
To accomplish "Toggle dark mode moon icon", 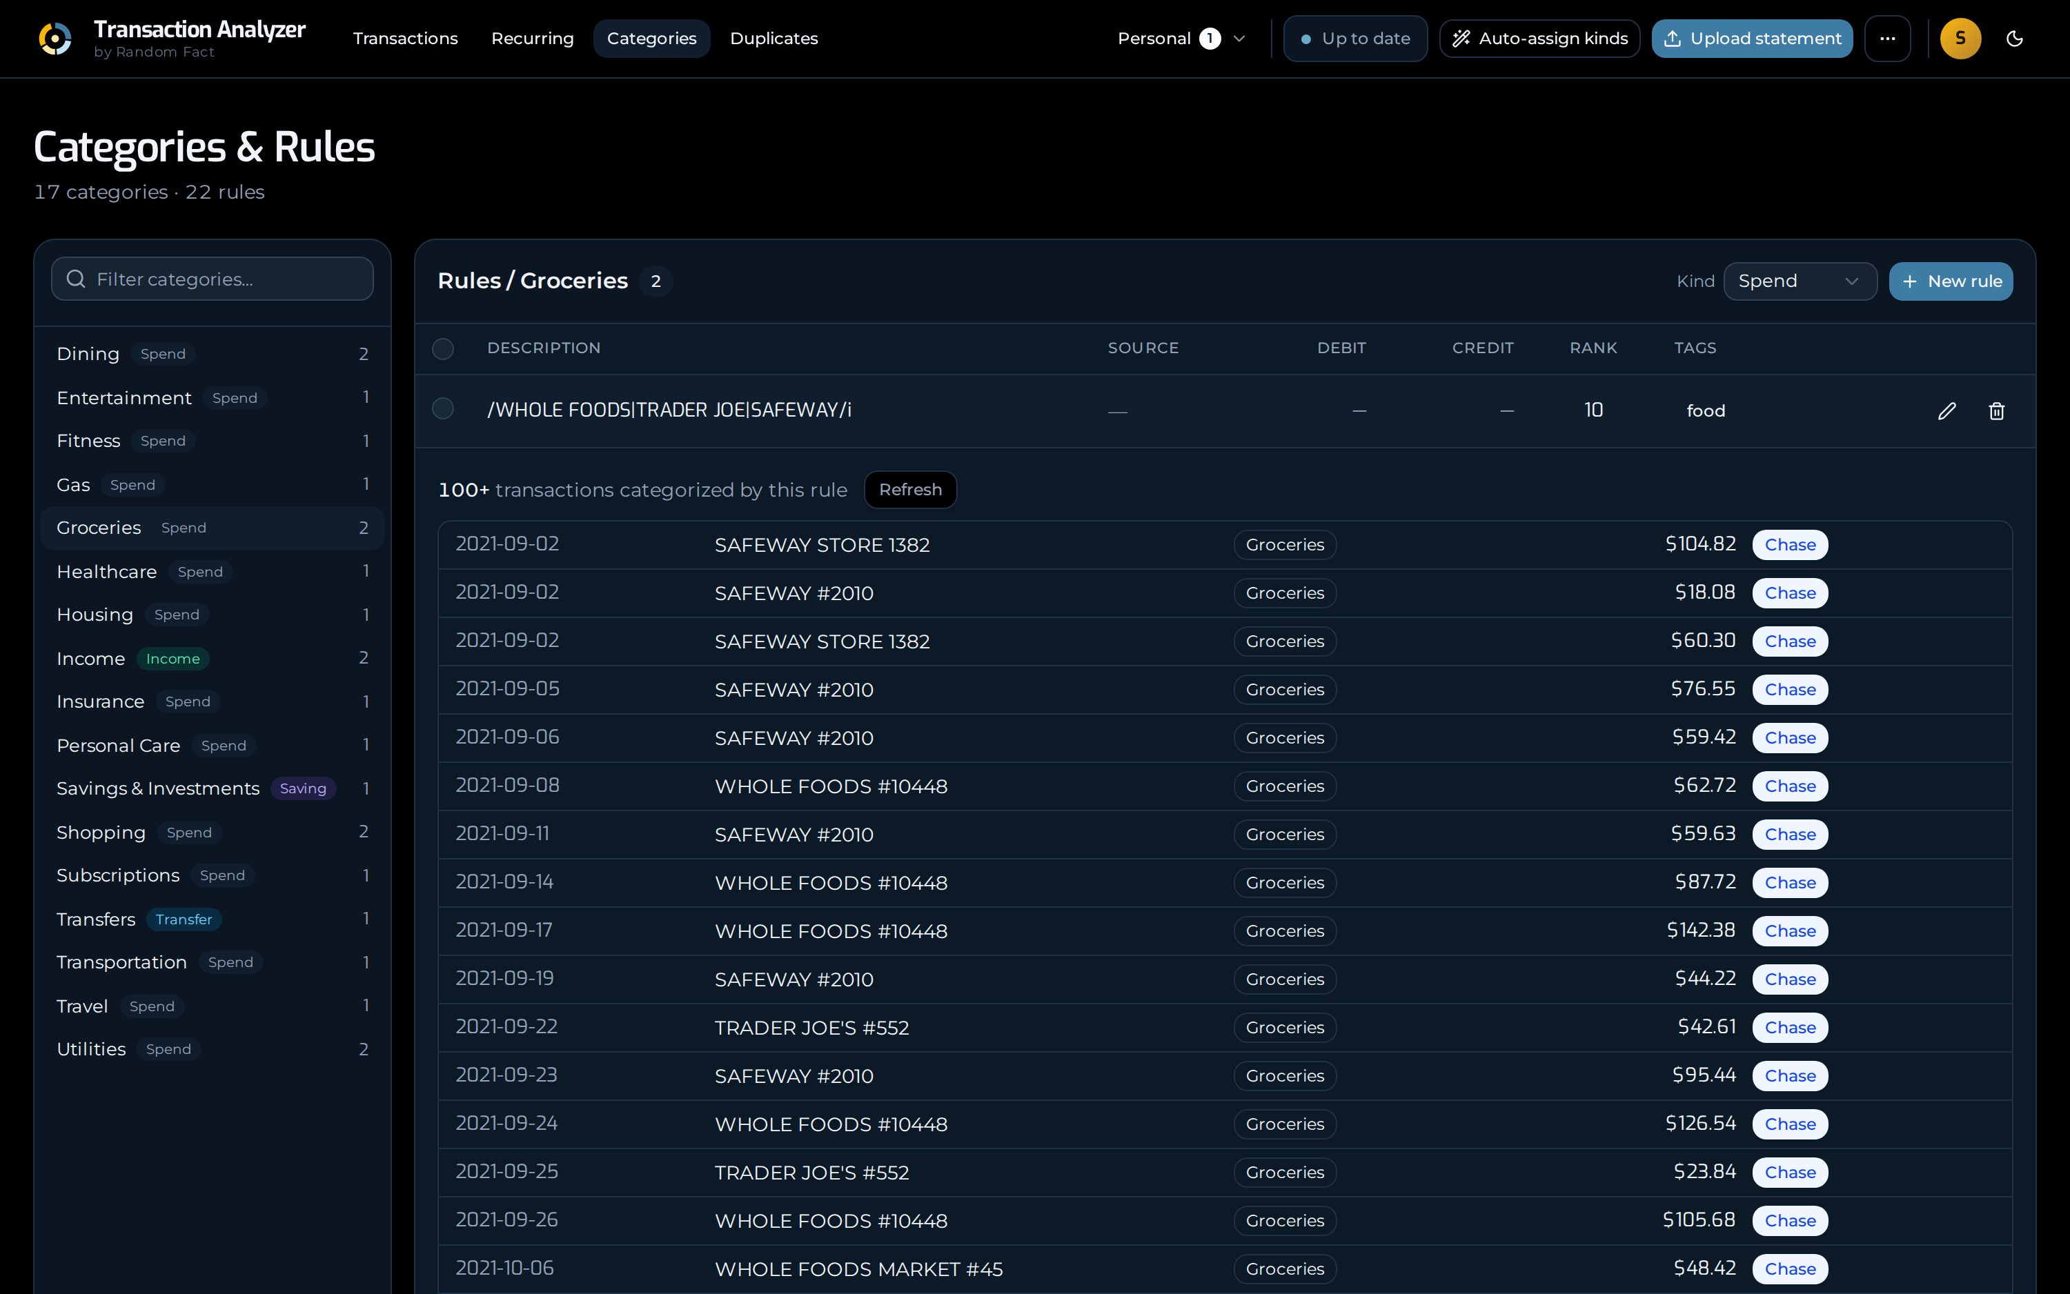I will click(2014, 39).
